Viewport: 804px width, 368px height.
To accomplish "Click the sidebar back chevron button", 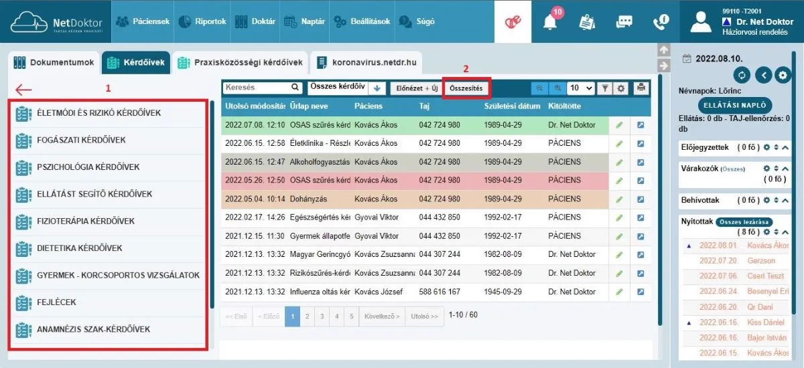I will [x=762, y=75].
